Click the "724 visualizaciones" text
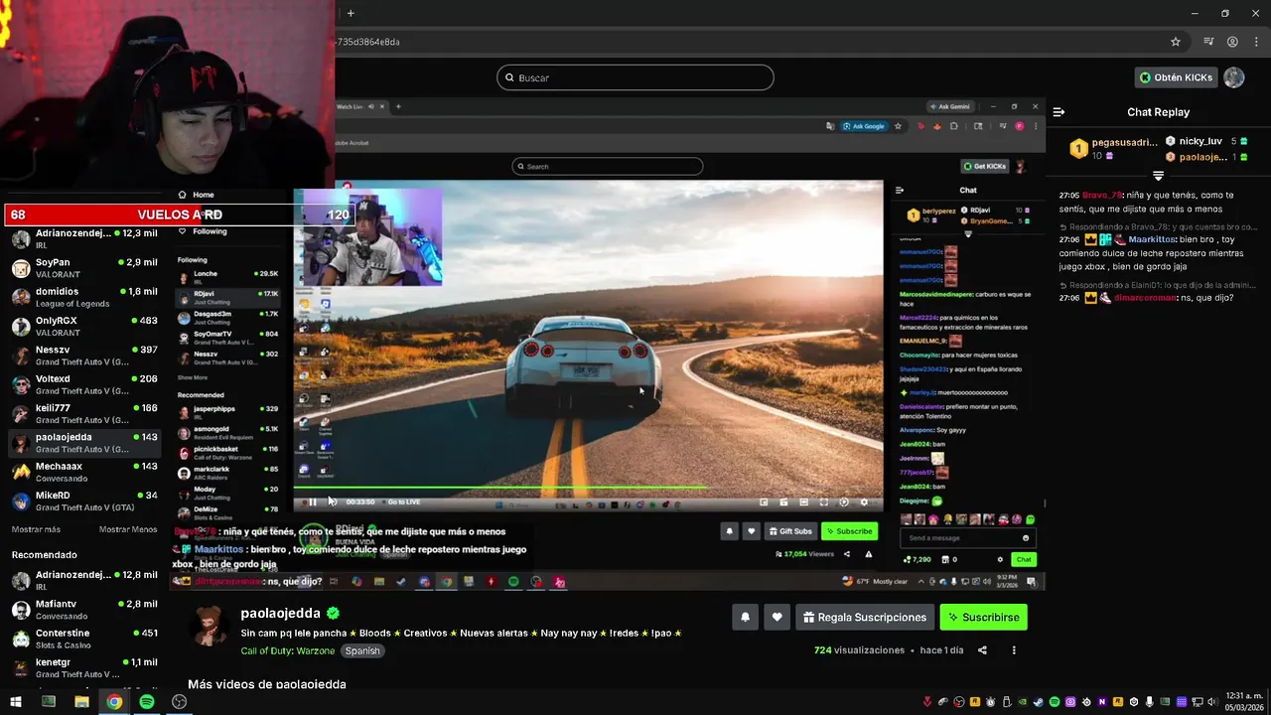1271x715 pixels. click(859, 650)
